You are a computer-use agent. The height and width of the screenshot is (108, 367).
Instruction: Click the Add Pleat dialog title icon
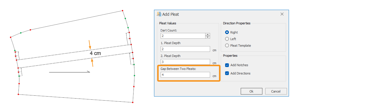(159, 14)
